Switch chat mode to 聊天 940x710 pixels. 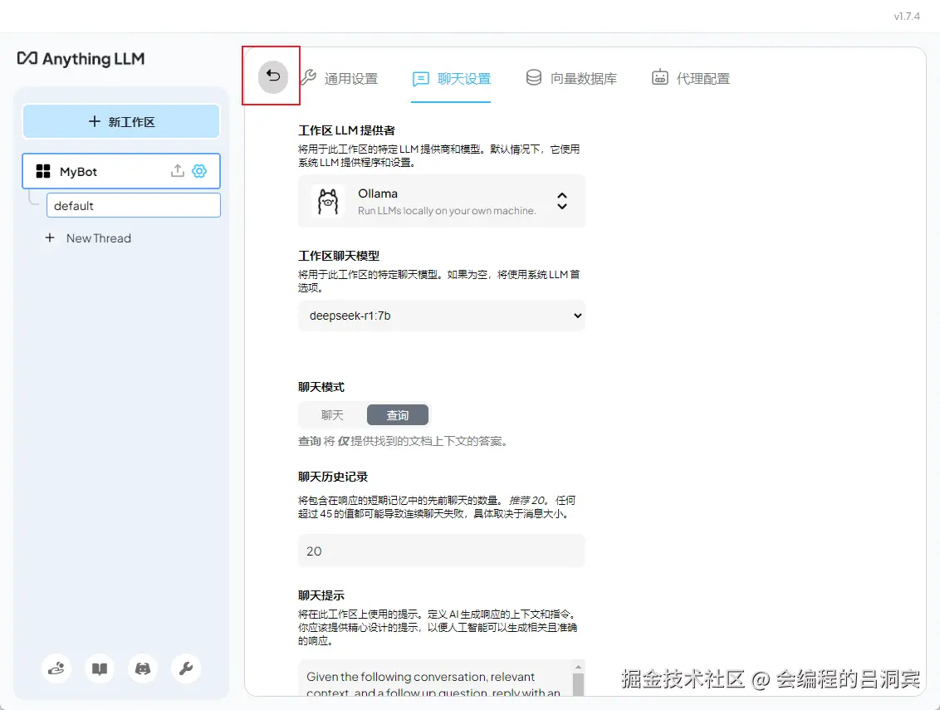point(332,415)
